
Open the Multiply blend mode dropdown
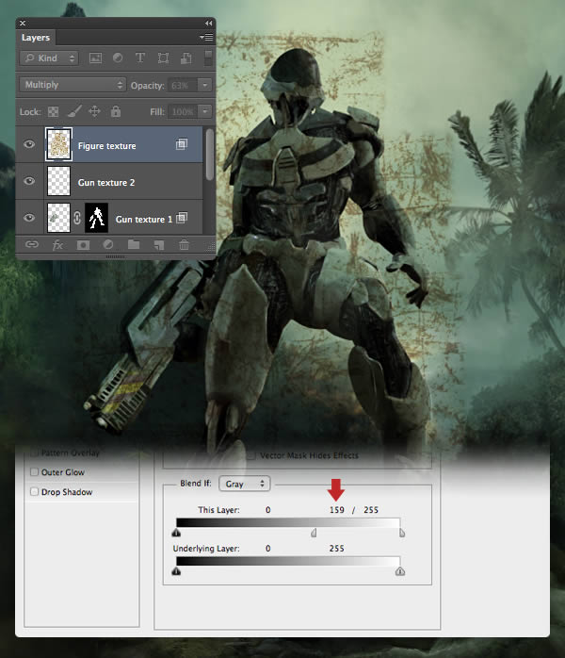click(73, 85)
